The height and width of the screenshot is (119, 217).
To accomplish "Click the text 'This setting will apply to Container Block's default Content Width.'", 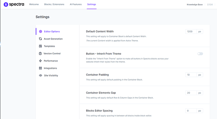I will [x=116, y=36].
